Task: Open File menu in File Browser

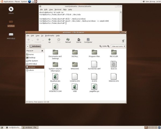Action: click(28, 35)
